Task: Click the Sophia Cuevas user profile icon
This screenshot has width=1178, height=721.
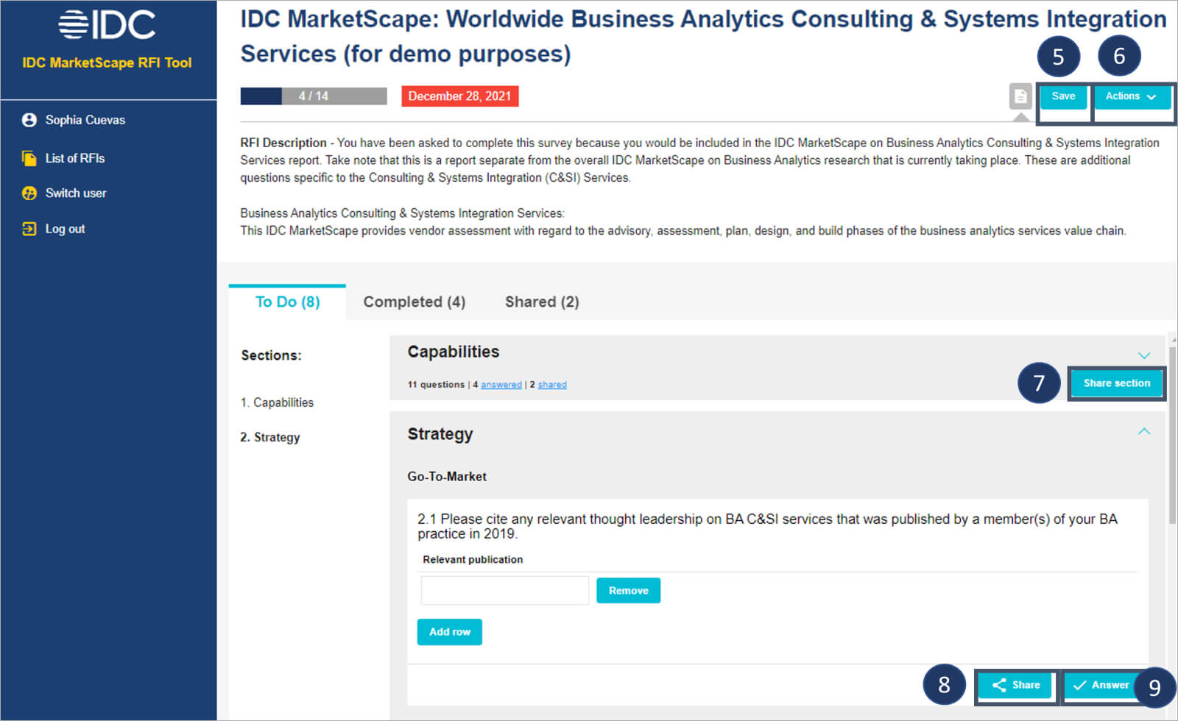Action: [29, 120]
